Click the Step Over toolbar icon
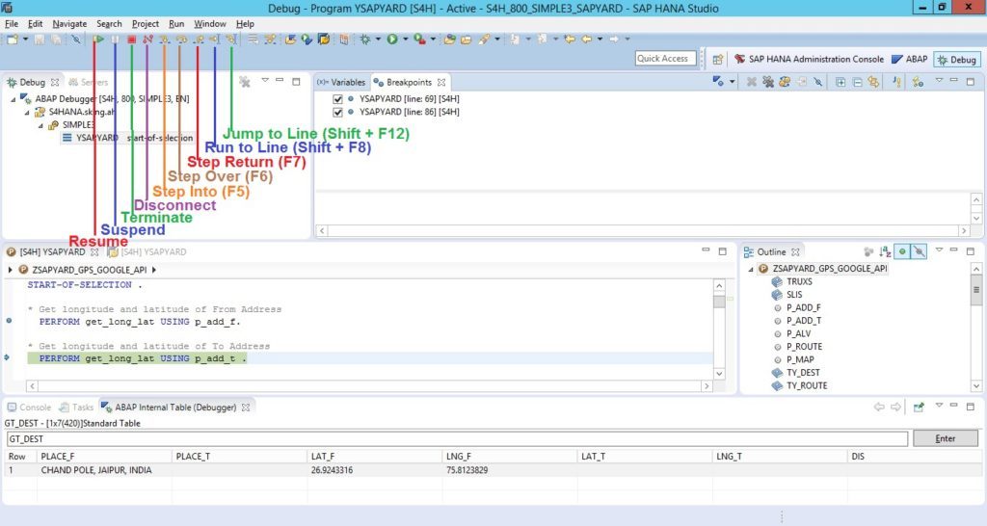The image size is (987, 526). tap(181, 39)
